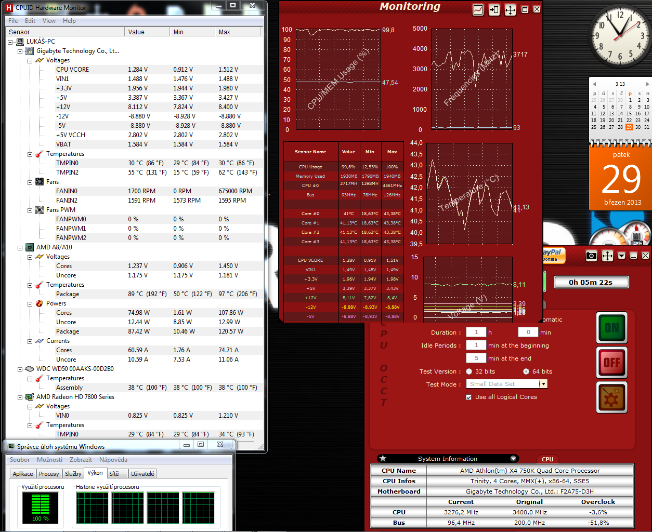Click the fan icon beside the Fans node
652x532 pixels.
40,182
